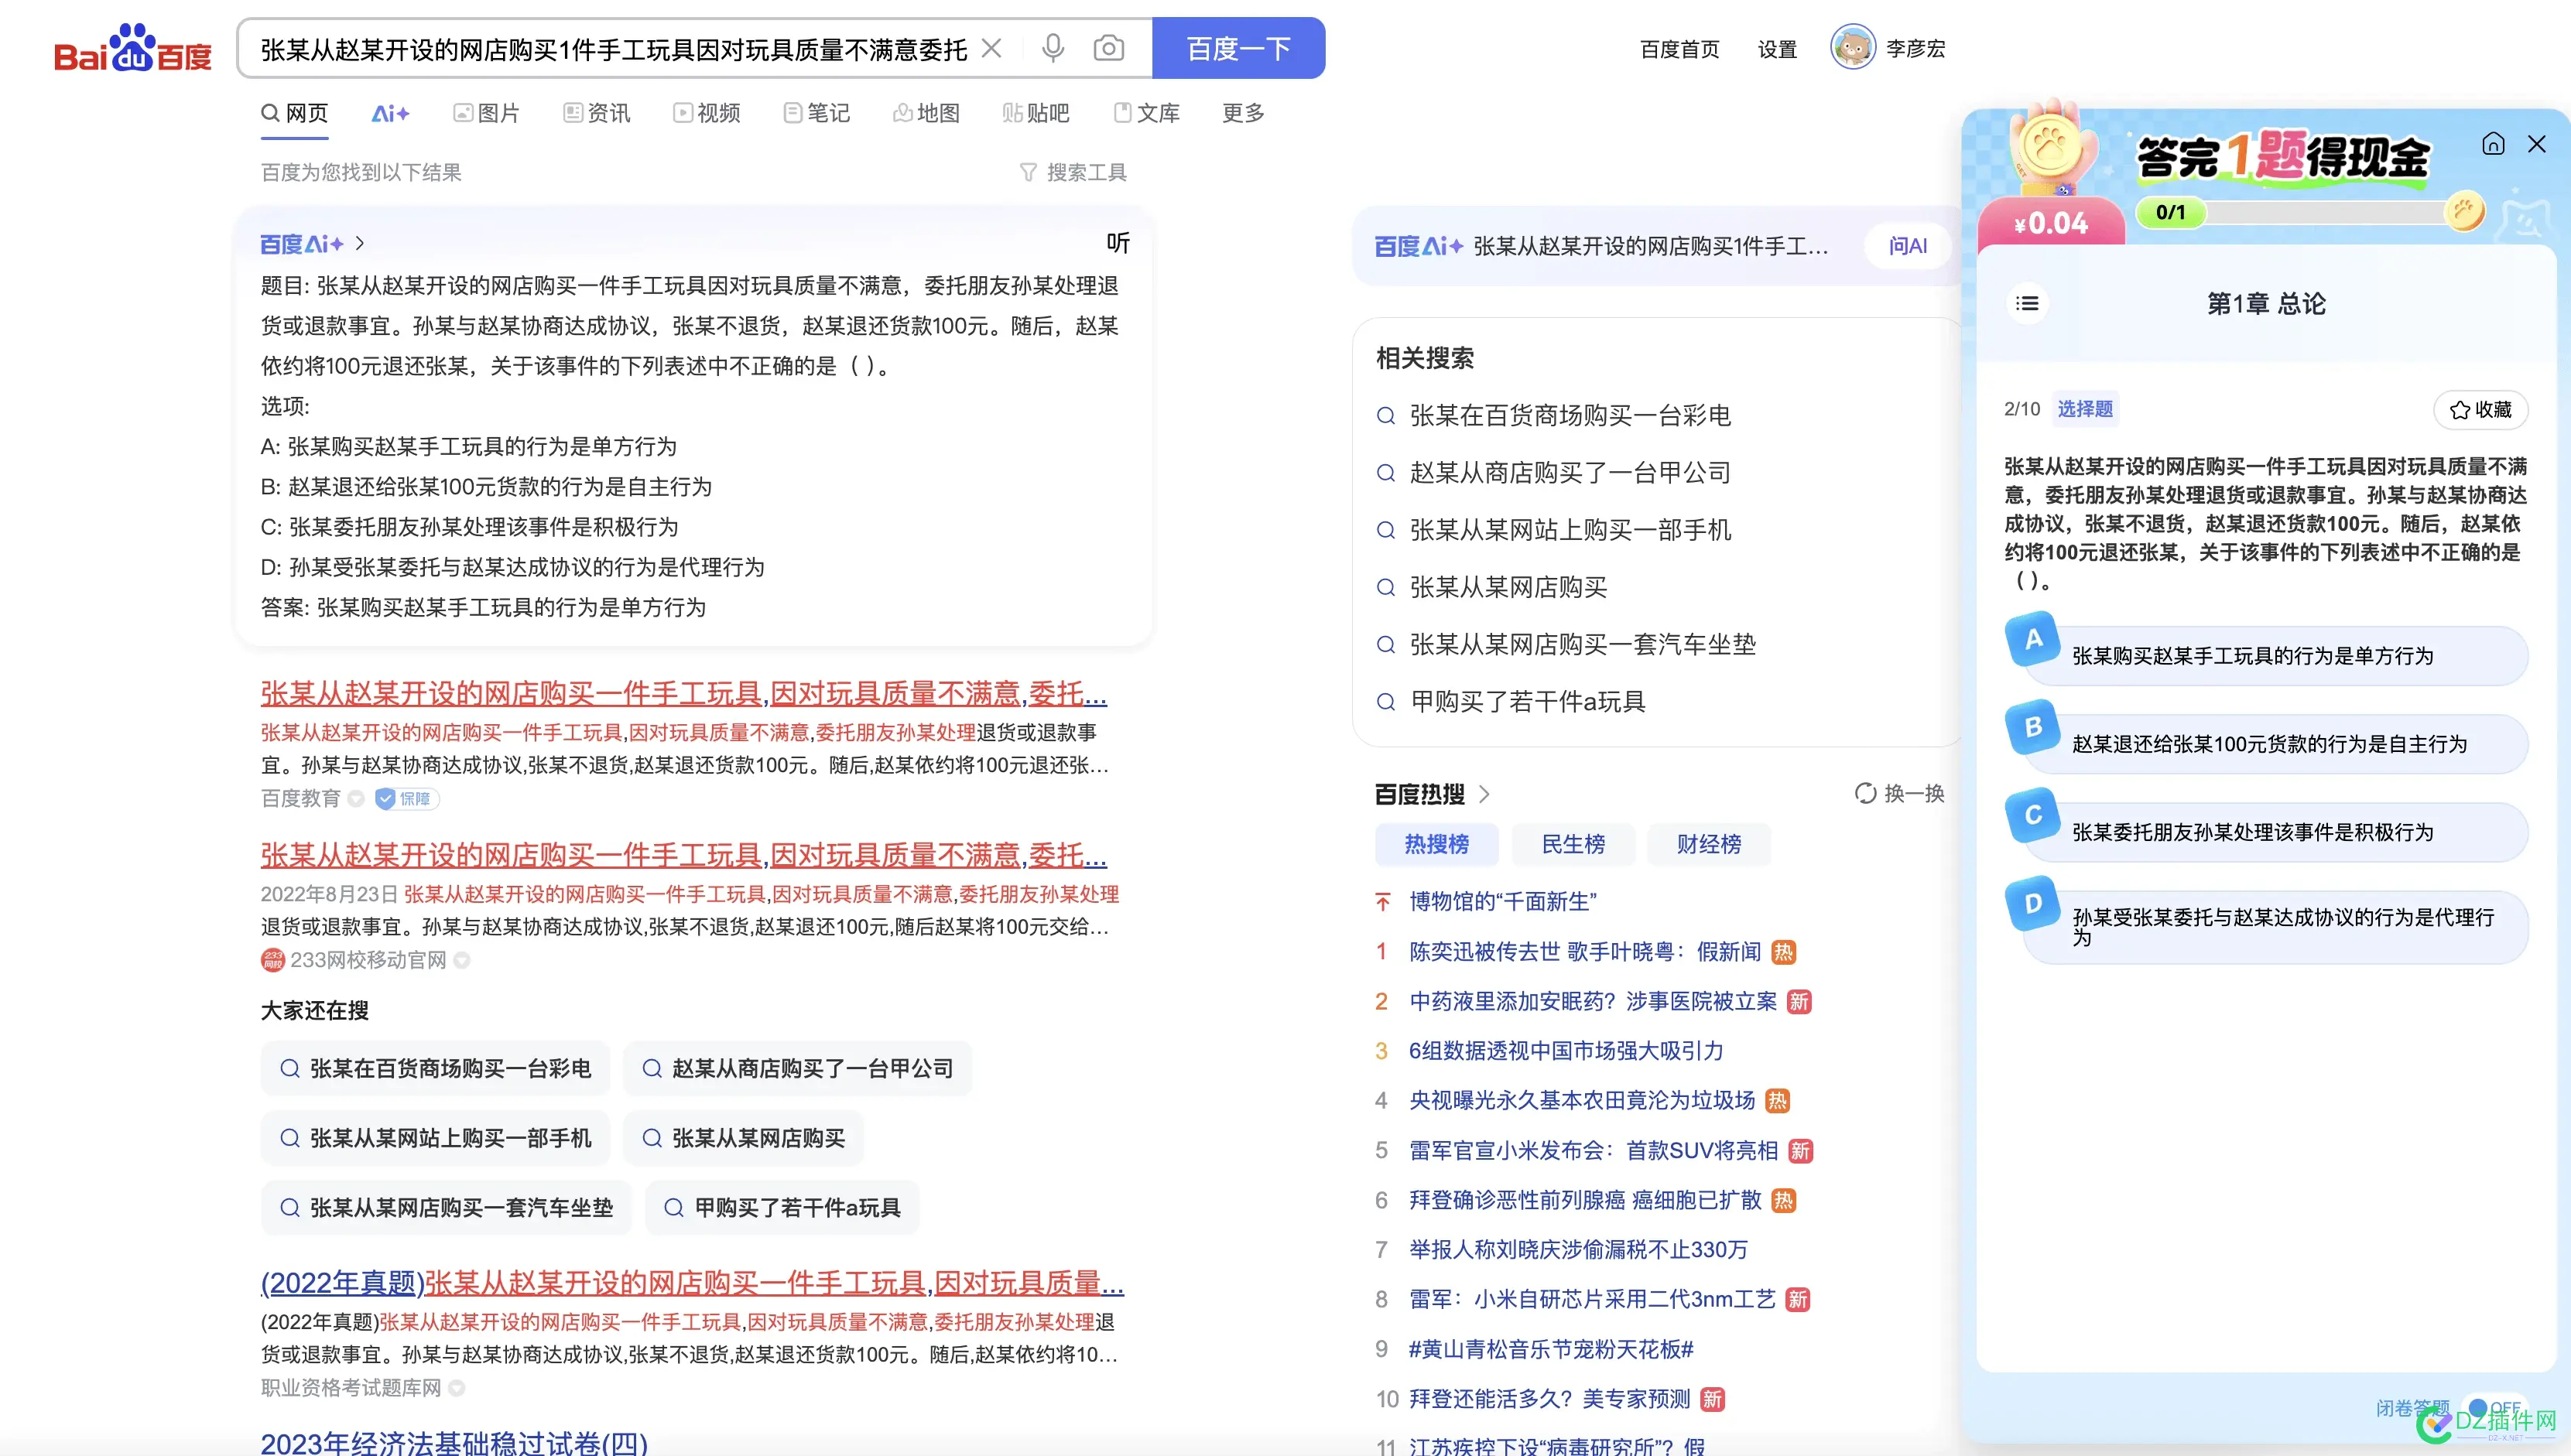Click the 听 listen icon in AI answer
Screen dimensions: 2571x1456
point(1118,243)
